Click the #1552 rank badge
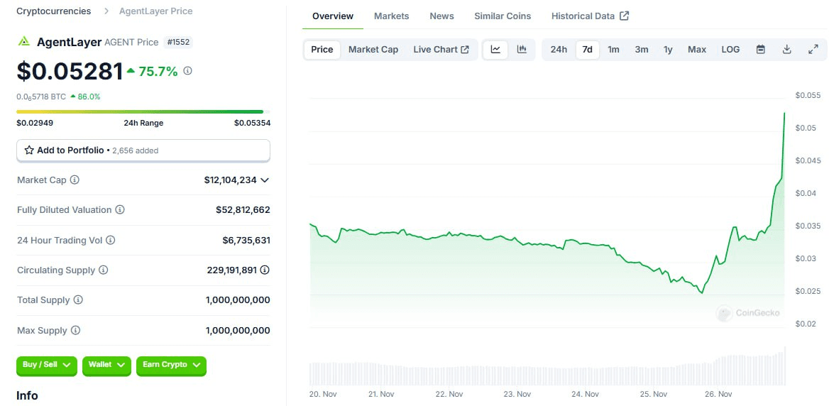 point(178,42)
